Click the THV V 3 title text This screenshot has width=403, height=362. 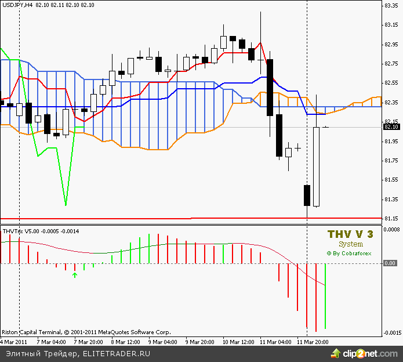350,234
